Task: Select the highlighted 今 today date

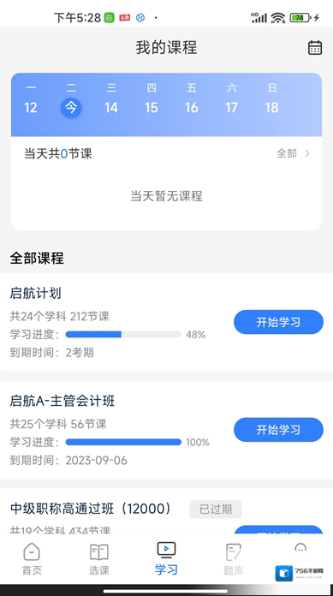Action: pos(71,108)
